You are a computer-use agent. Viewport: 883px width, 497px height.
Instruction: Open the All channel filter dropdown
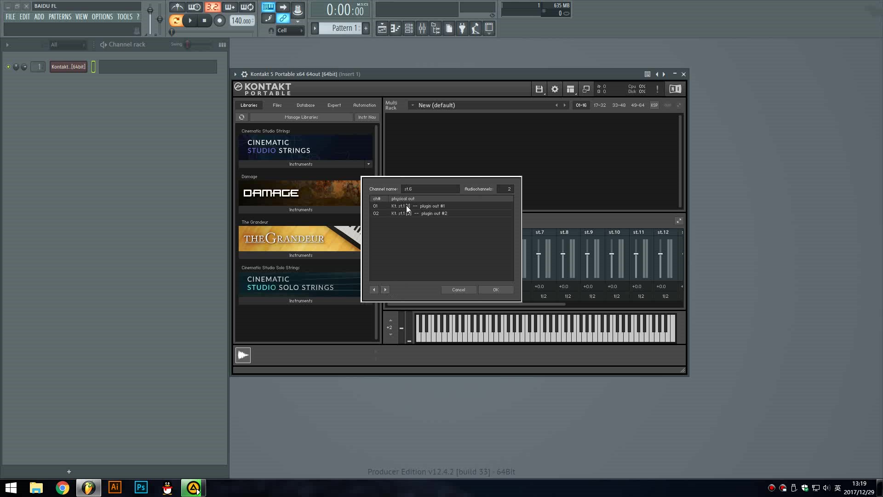click(68, 45)
